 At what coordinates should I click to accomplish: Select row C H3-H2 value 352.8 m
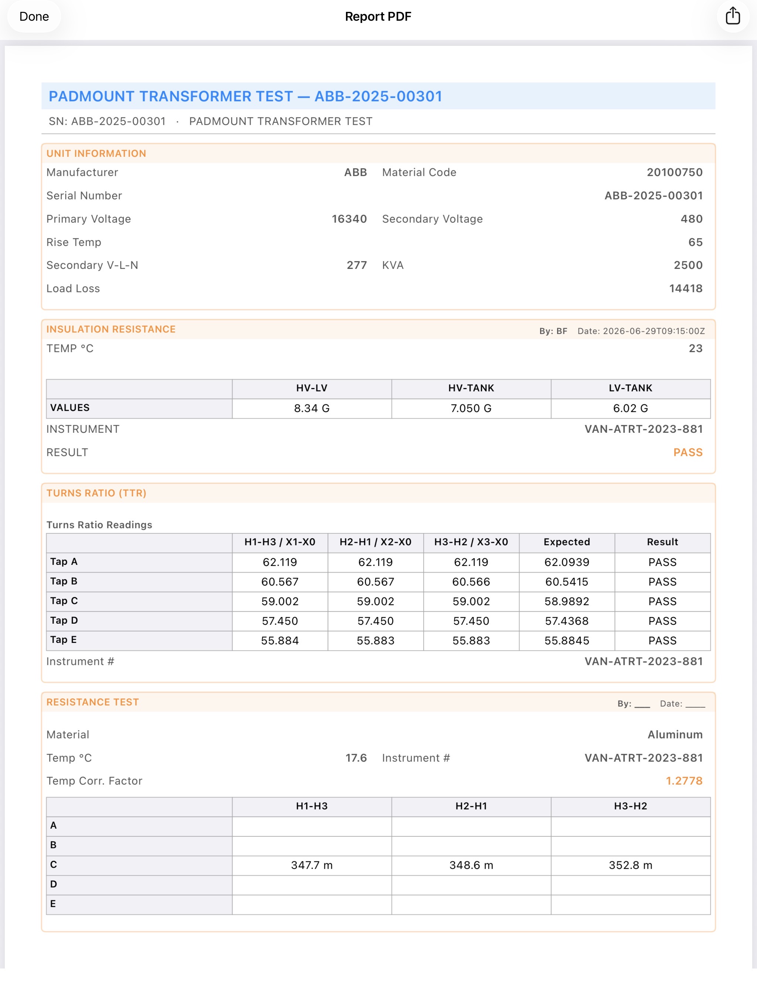(630, 865)
